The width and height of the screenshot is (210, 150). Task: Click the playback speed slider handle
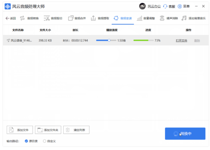[x=109, y=40]
